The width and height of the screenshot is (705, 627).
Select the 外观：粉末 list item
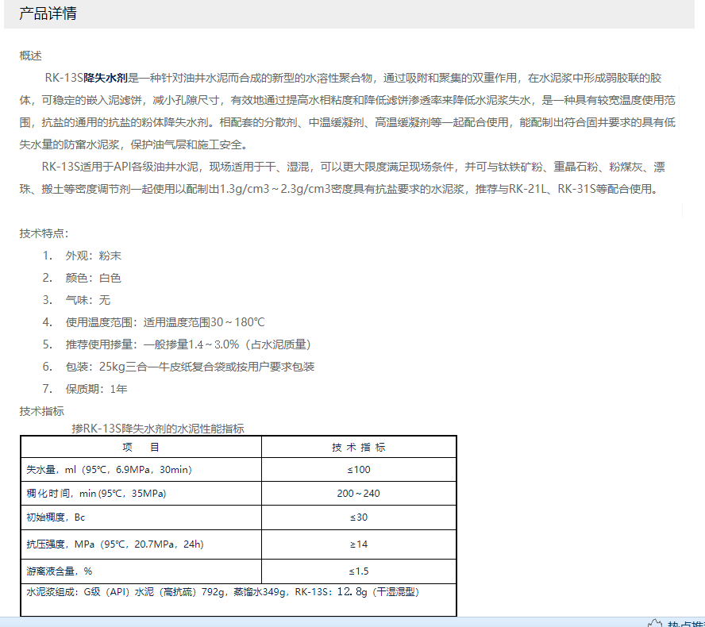pos(93,256)
